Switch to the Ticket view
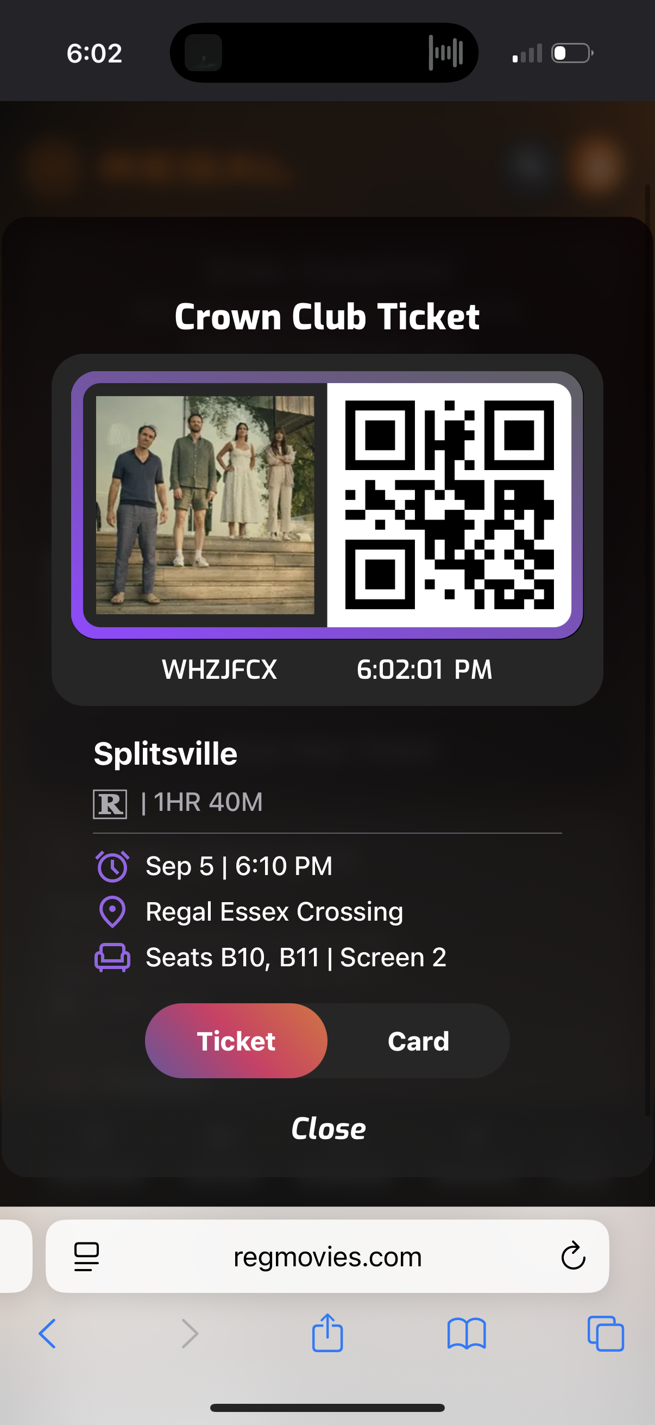The height and width of the screenshot is (1425, 655). click(x=236, y=1041)
